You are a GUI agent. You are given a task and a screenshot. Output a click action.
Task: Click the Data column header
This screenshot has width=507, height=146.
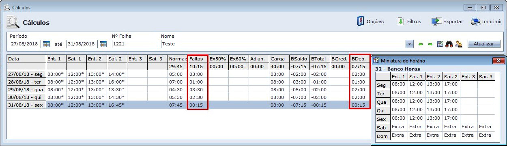tap(26, 59)
